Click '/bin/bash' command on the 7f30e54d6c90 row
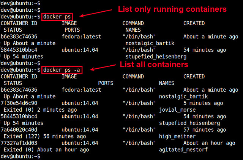243x160 pixels. (139, 103)
